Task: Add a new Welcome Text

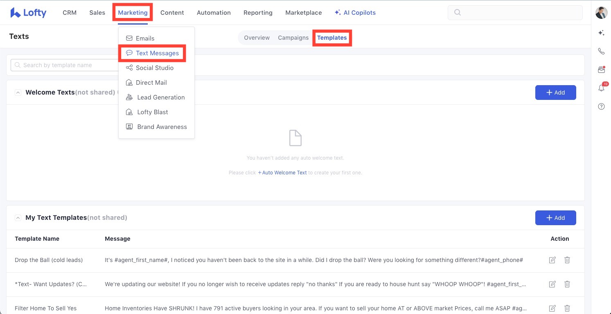Action: [x=555, y=93]
